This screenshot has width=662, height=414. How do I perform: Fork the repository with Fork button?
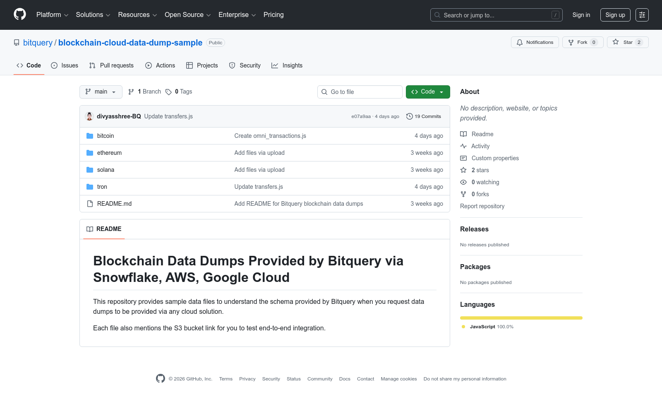(x=583, y=42)
